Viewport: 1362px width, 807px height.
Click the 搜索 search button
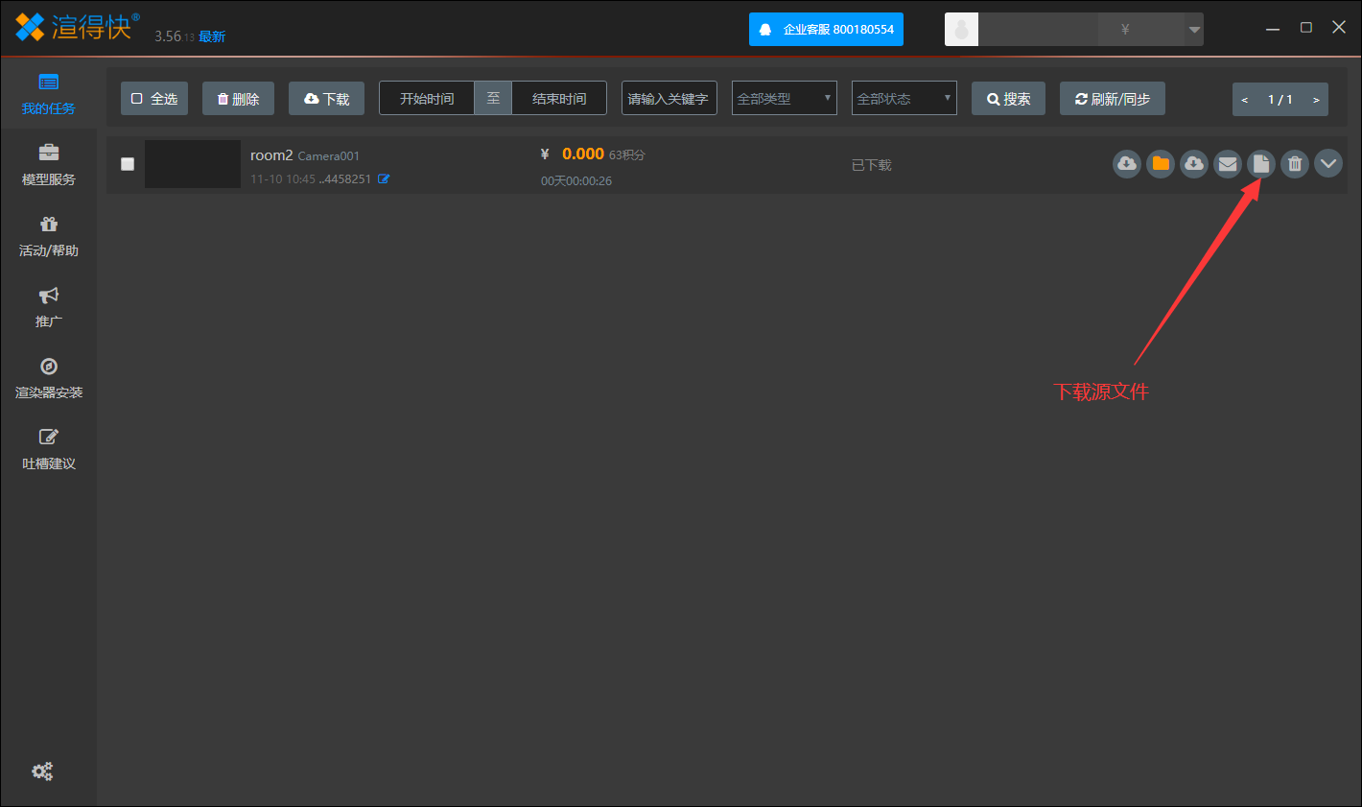point(1008,99)
